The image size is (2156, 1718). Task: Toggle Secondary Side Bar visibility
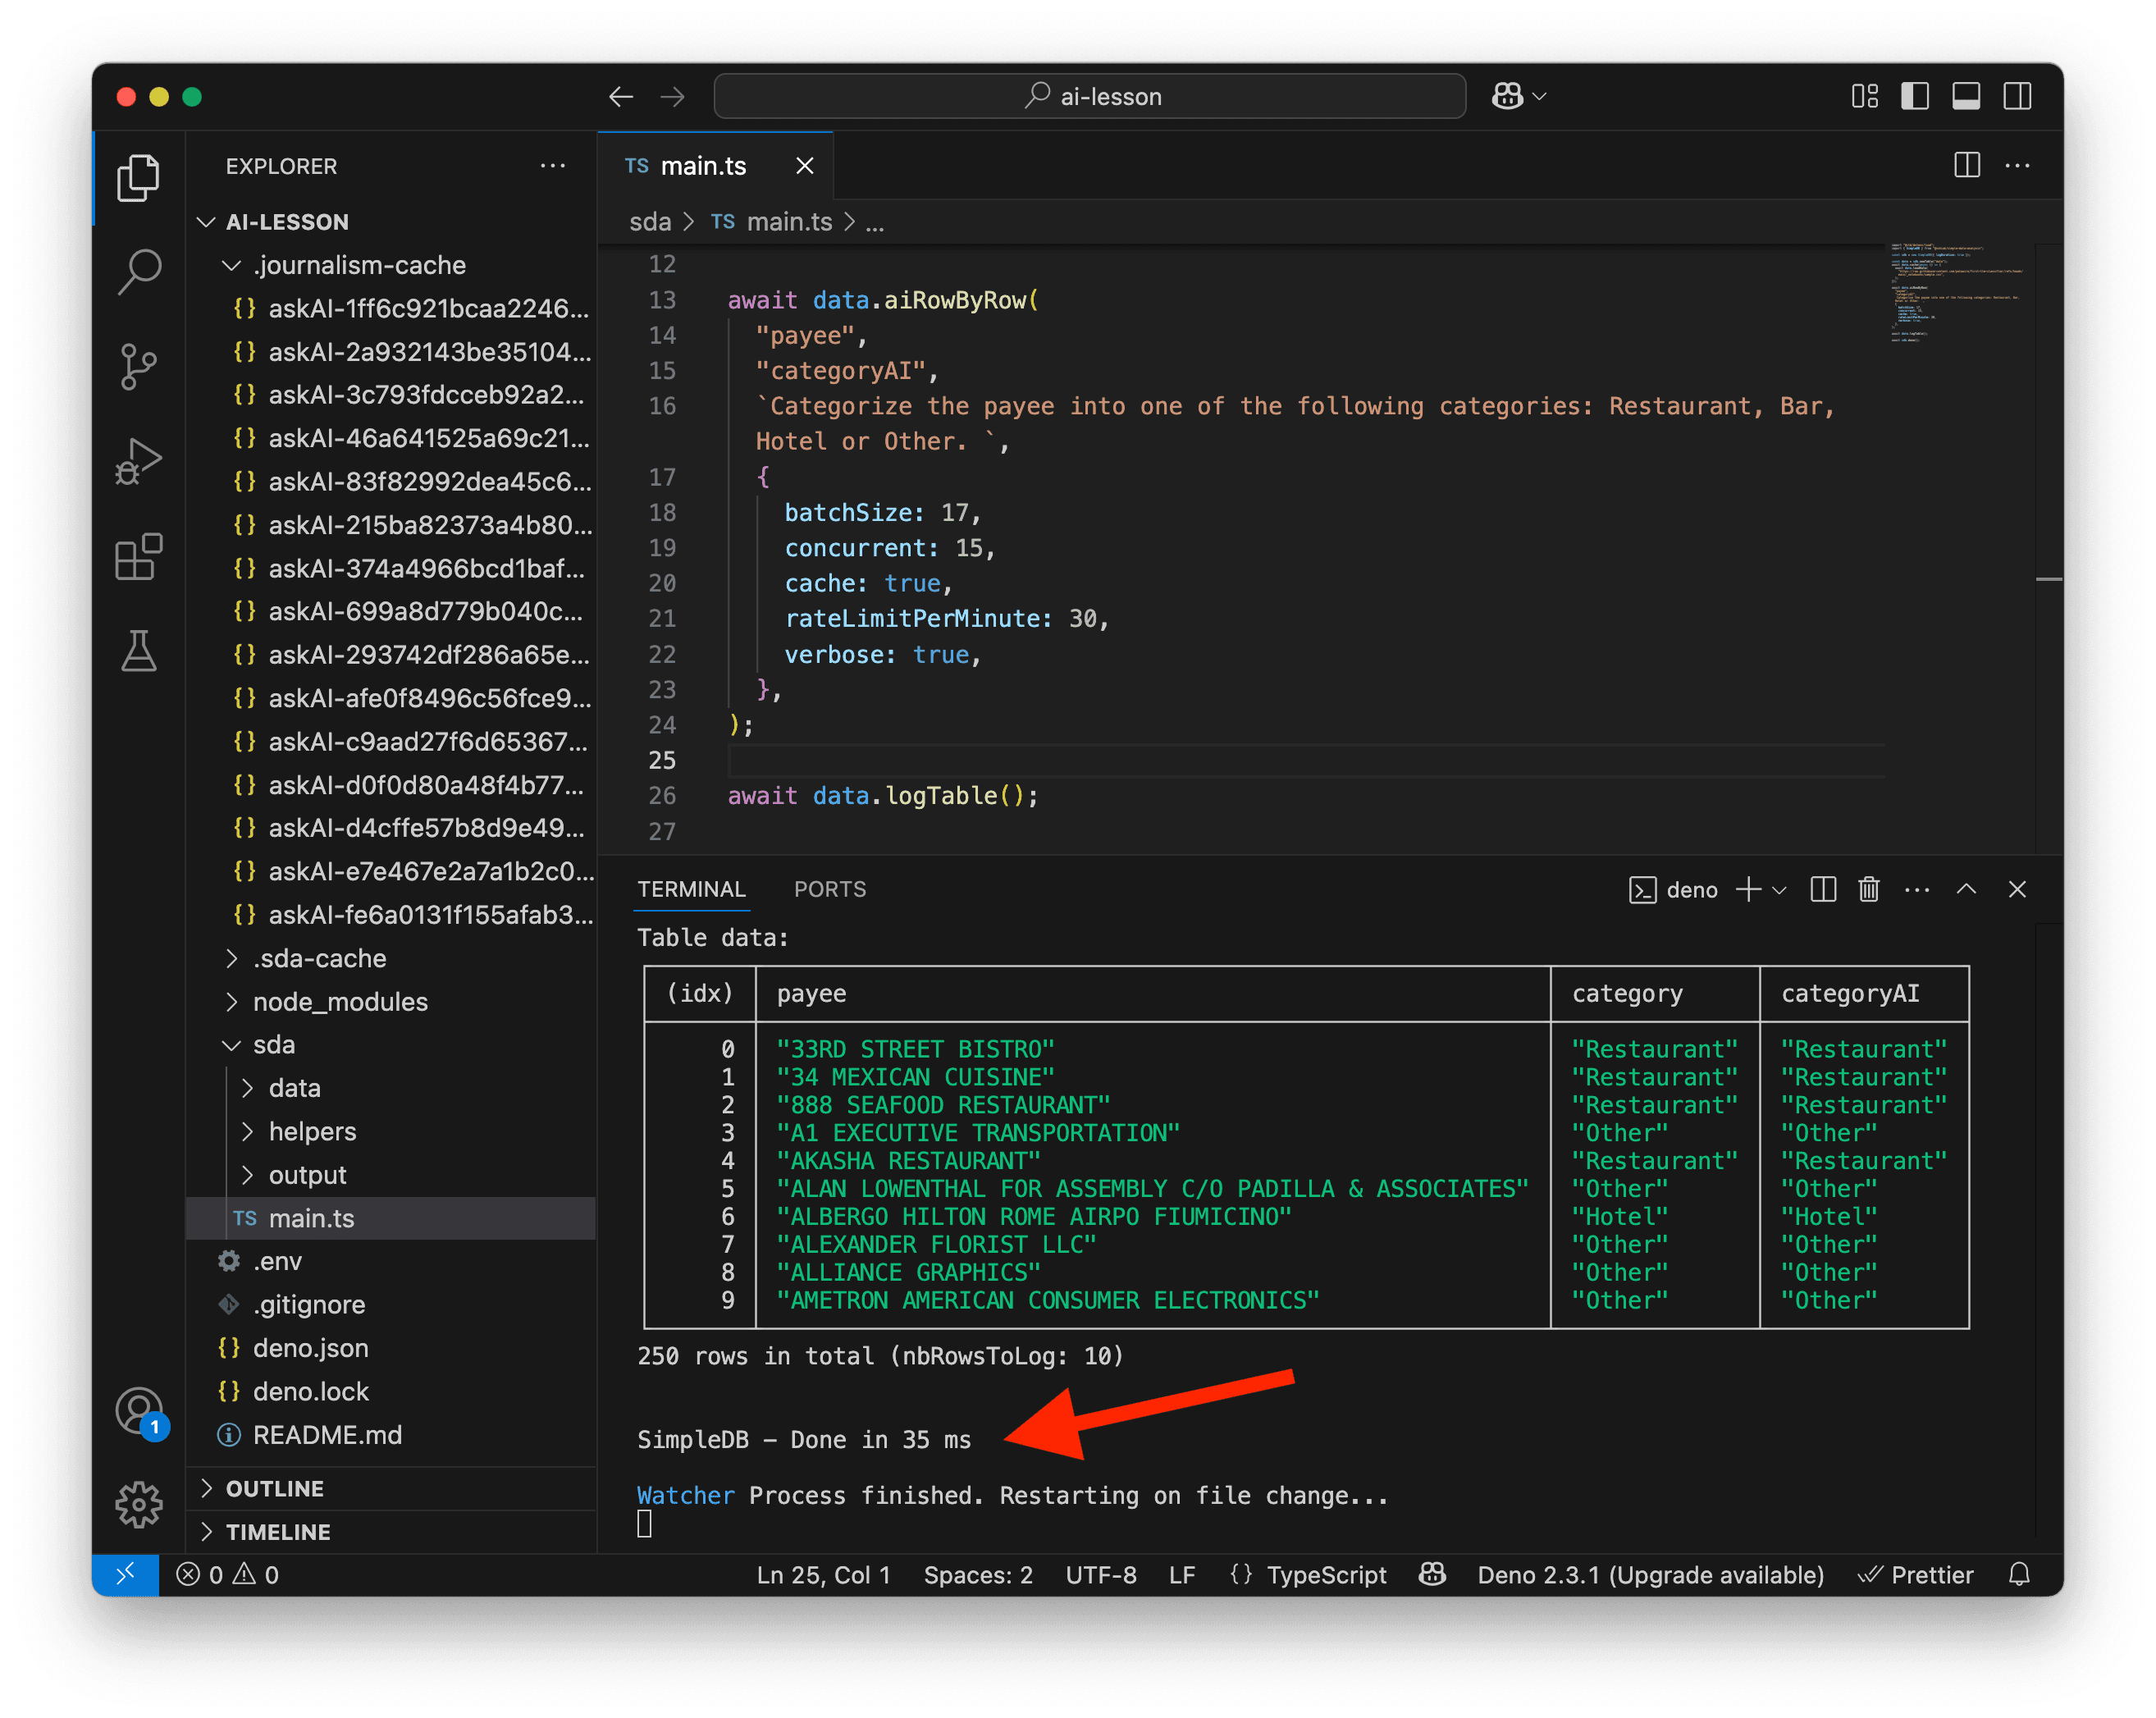(x=2017, y=97)
